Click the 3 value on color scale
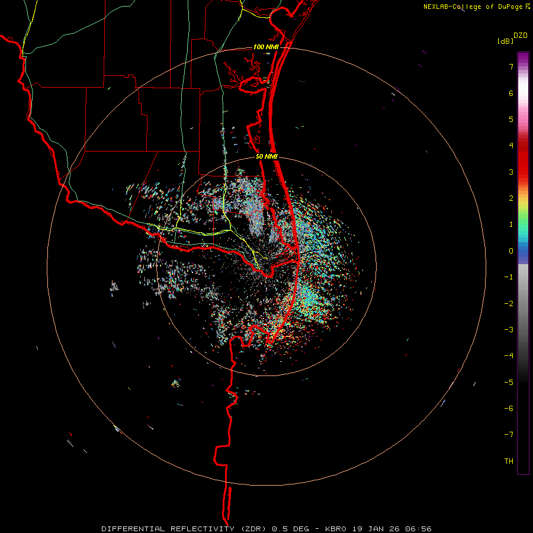This screenshot has height=533, width=533. 511,172
